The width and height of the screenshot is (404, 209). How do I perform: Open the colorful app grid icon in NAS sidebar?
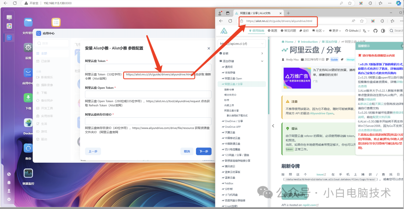click(x=9, y=26)
